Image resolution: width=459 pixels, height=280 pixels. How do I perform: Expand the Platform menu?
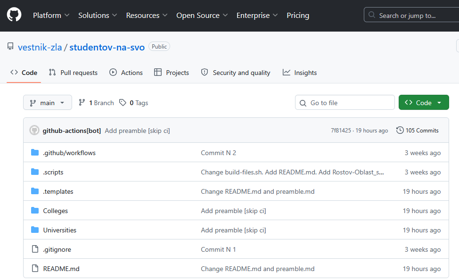coord(51,15)
